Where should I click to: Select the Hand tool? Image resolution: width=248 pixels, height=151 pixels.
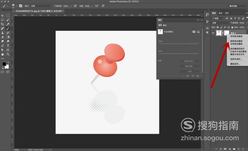point(2,54)
